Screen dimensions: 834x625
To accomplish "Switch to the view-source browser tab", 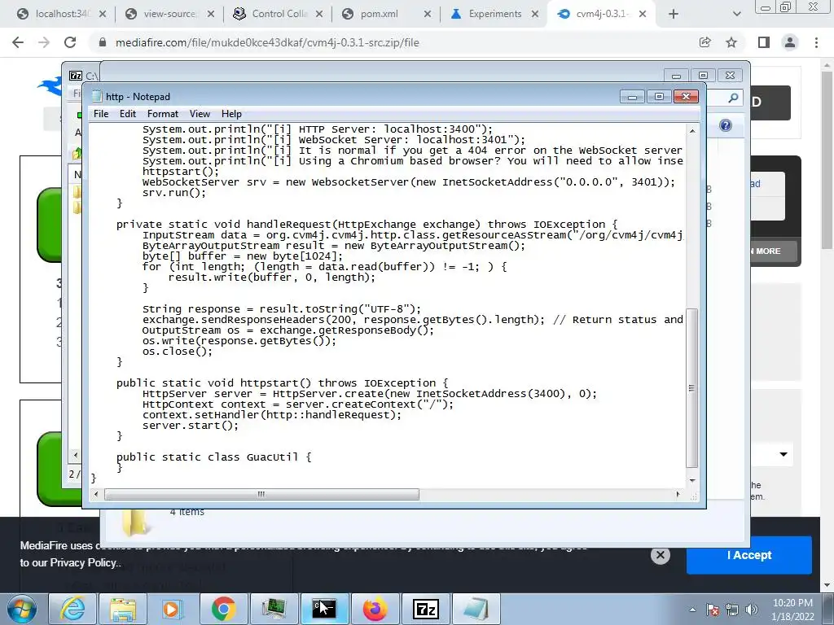I will tap(169, 14).
